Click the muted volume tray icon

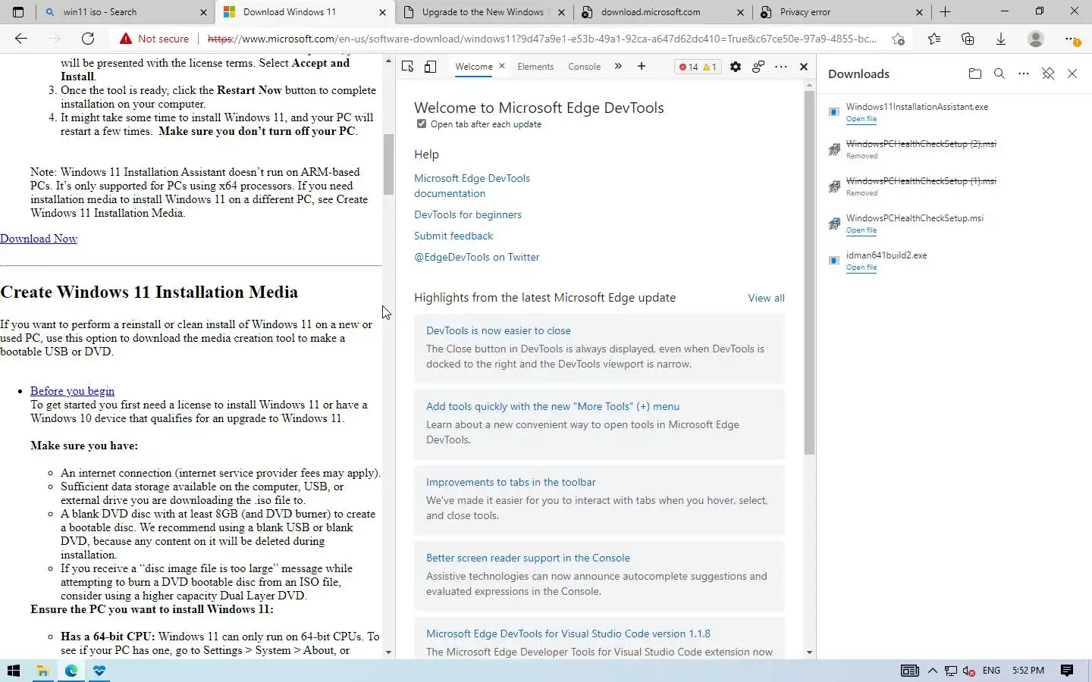click(x=969, y=671)
